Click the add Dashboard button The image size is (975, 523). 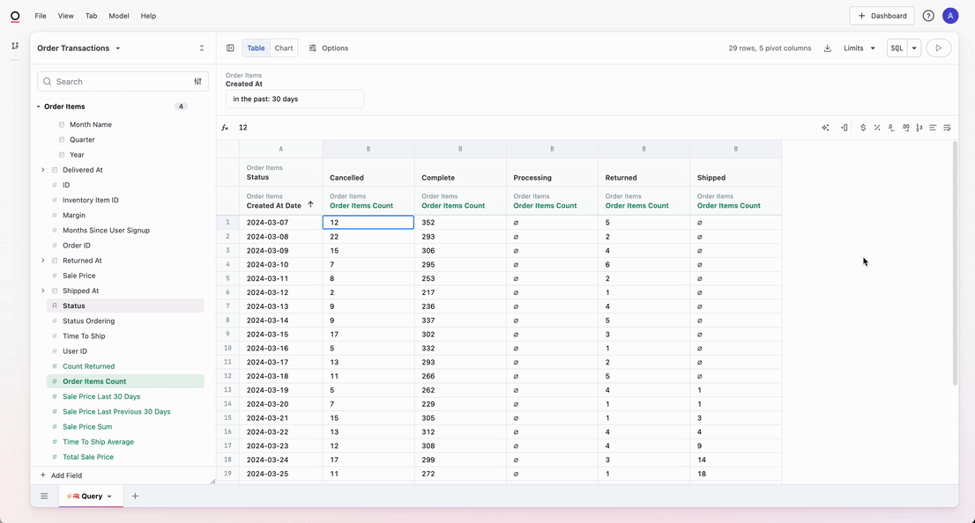882,16
